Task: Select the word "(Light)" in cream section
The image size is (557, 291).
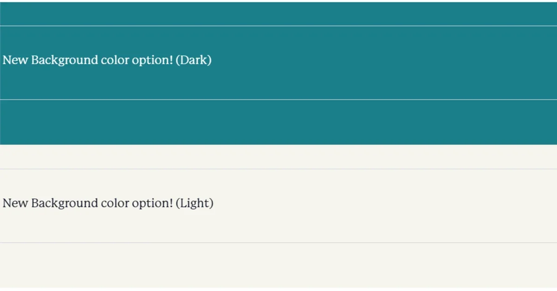Action: 194,203
